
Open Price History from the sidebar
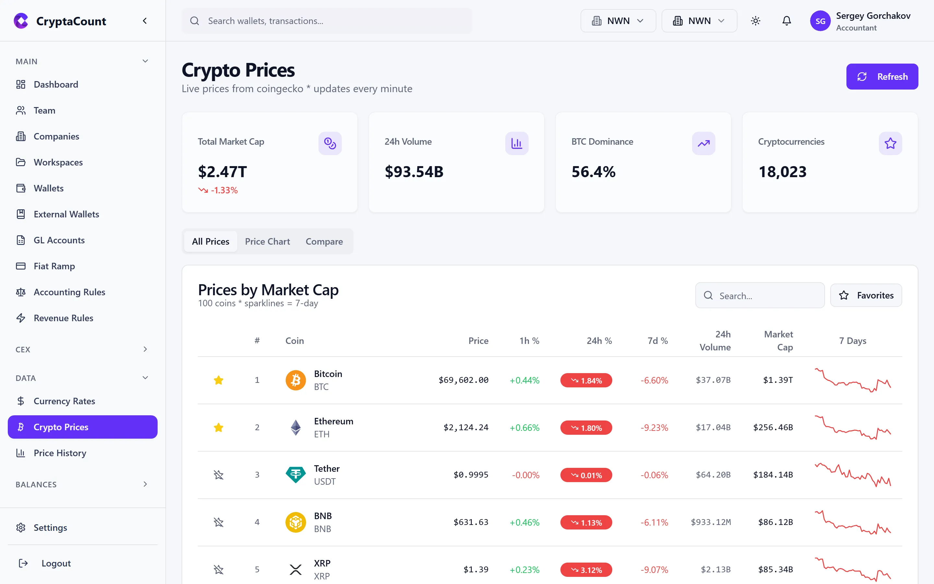pyautogui.click(x=60, y=453)
